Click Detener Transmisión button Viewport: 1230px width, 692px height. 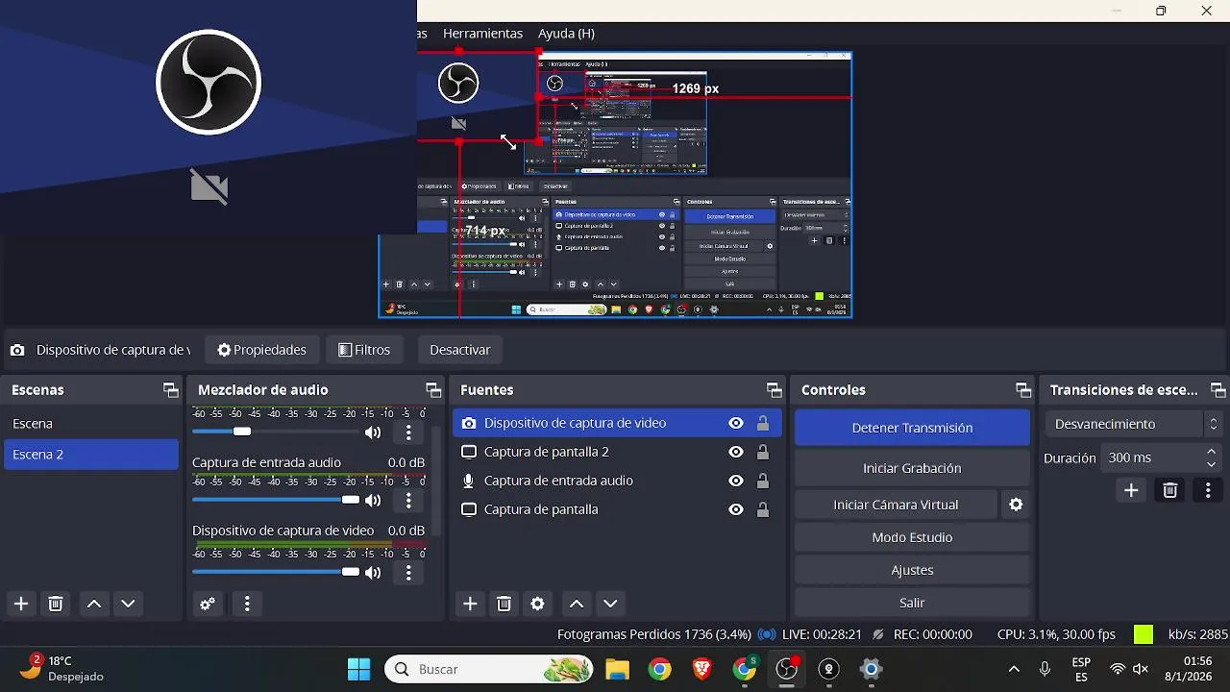coord(912,428)
